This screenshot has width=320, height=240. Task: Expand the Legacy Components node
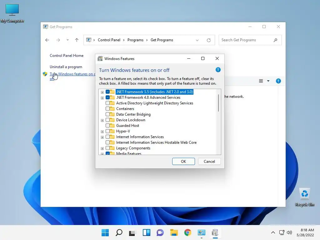(x=102, y=148)
